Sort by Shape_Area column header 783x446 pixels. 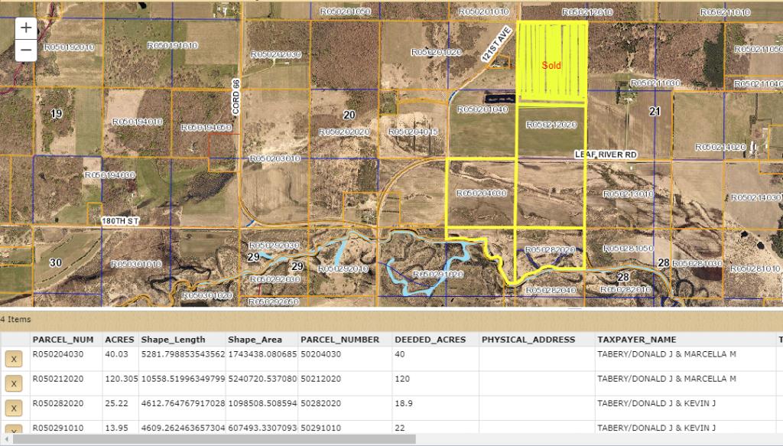(255, 340)
